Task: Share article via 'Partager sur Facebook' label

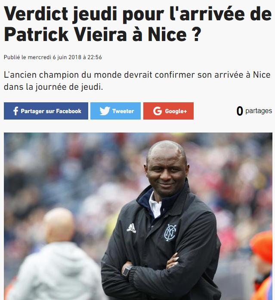Action: 51,111
